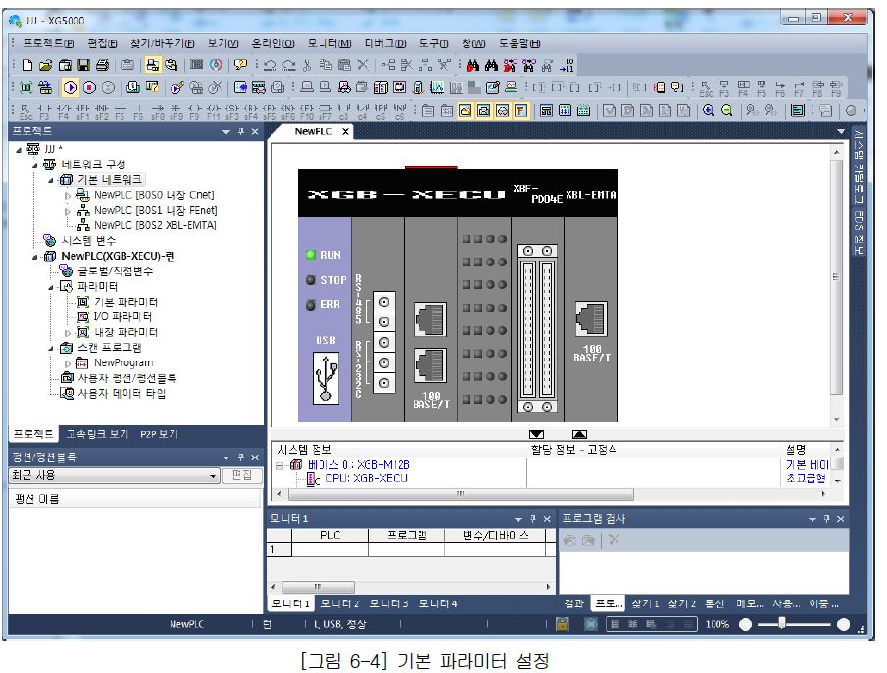The image size is (887, 673).
Task: Click the circular compile/run icon near grid icon
Action: [x=216, y=65]
